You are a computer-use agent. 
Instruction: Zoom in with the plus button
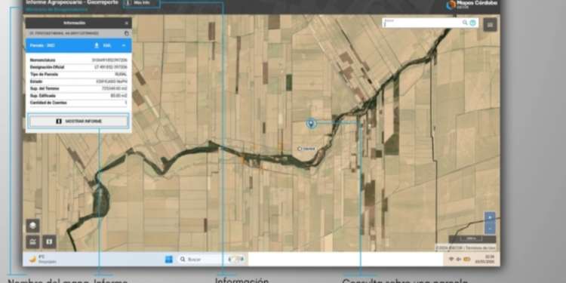click(x=490, y=217)
